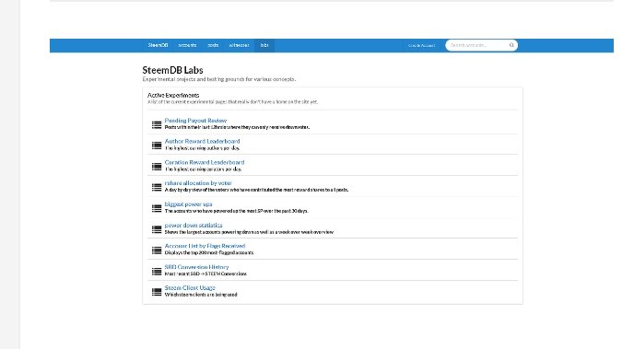Select the labs nav item
Screen dimensions: 634x349
[x=264, y=45]
